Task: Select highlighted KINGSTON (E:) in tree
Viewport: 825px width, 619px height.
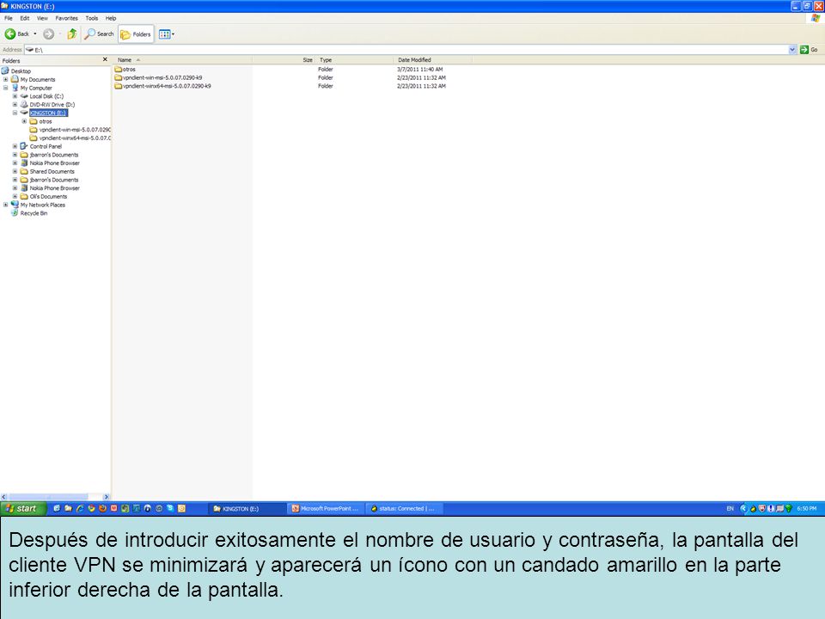Action: (48, 113)
